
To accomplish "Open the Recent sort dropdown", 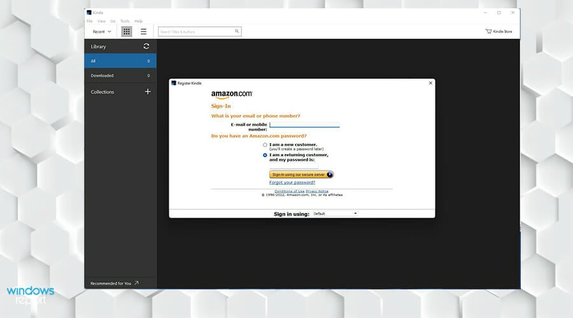I will pos(102,32).
